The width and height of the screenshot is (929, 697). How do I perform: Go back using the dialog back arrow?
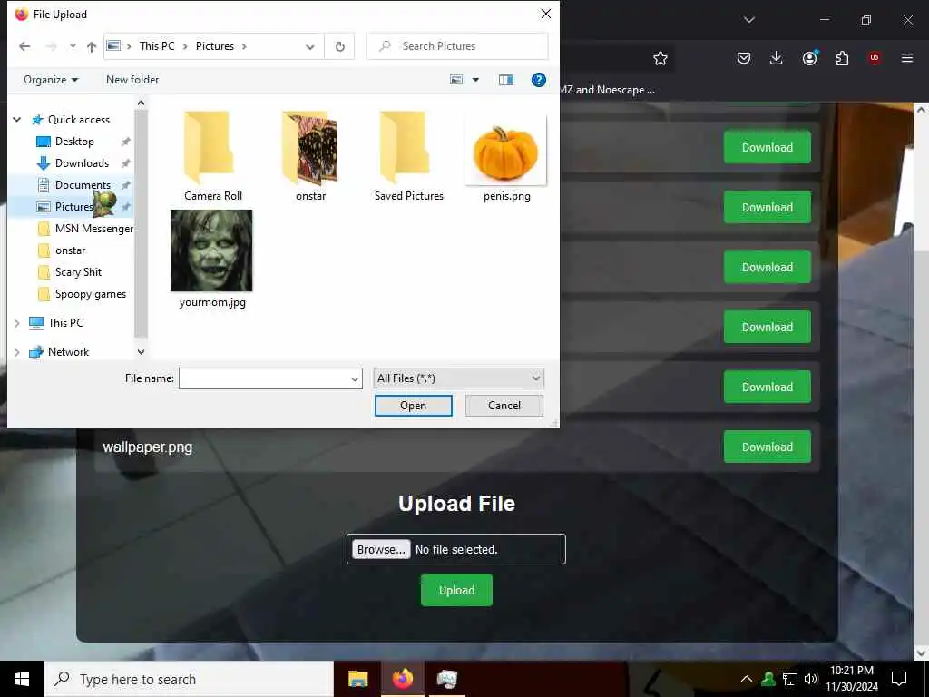(24, 46)
